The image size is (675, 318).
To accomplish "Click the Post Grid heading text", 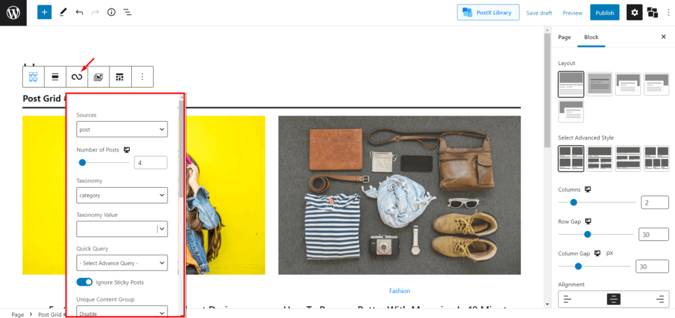I will pyautogui.click(x=45, y=98).
